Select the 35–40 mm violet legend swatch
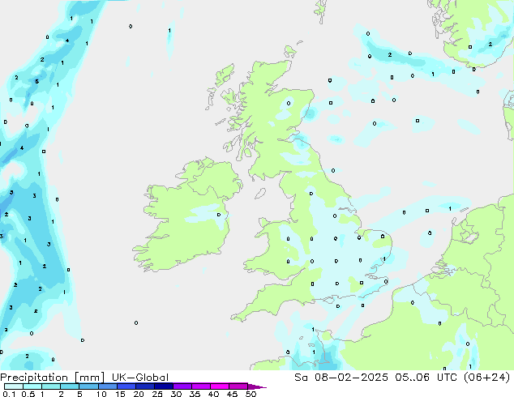Viewport: 514px width, 397px height. tap(201, 386)
